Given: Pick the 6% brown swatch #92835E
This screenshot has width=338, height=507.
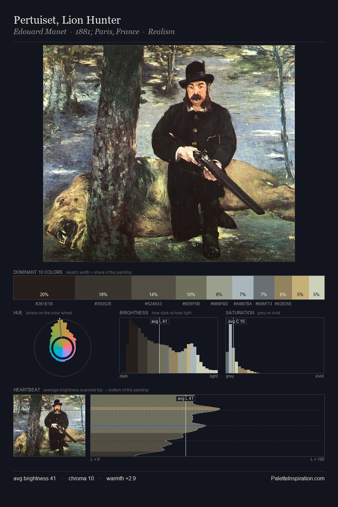Looking at the screenshot, I should click(x=283, y=288).
